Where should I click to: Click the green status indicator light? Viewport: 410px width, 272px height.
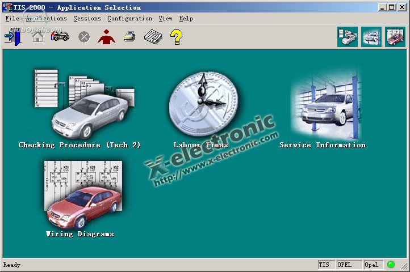tap(391, 265)
